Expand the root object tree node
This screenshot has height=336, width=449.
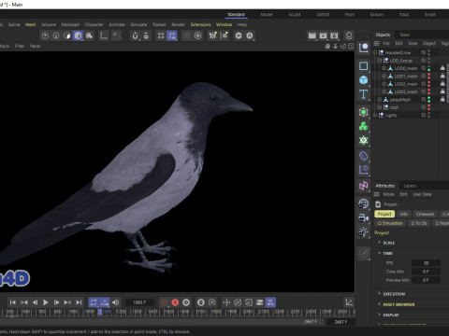click(380, 107)
